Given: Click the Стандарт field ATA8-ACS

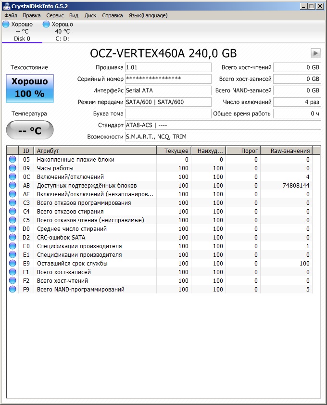Looking at the screenshot, I should pyautogui.click(x=223, y=125).
